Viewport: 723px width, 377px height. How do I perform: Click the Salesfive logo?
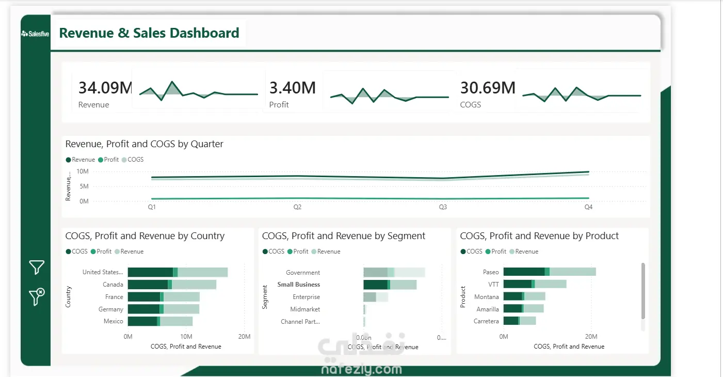click(x=35, y=34)
